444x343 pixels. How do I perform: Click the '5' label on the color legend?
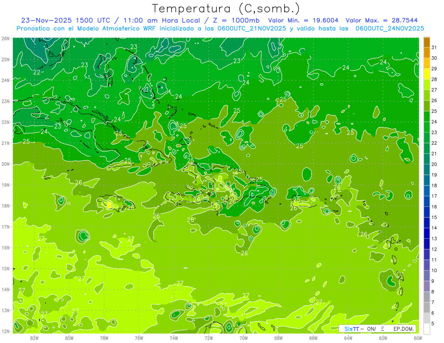coord(433,324)
